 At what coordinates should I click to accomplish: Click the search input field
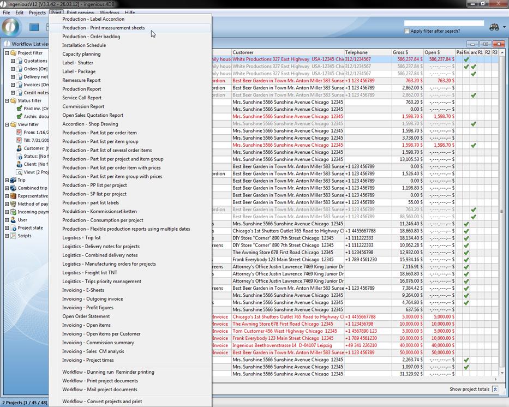[x=444, y=23]
